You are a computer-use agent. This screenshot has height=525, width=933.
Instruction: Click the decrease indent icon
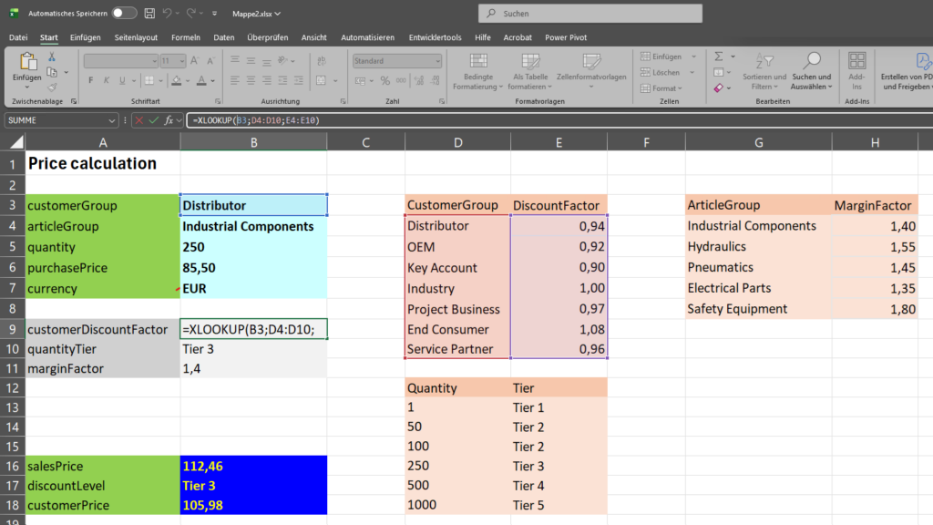[282, 80]
